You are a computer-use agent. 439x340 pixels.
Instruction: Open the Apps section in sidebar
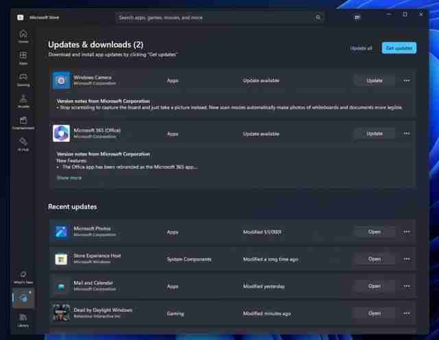coord(23,58)
